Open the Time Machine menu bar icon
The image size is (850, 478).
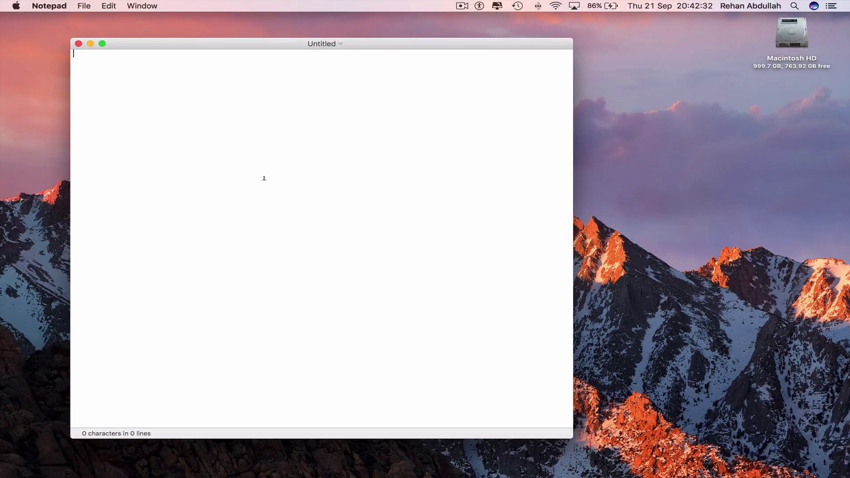click(518, 6)
